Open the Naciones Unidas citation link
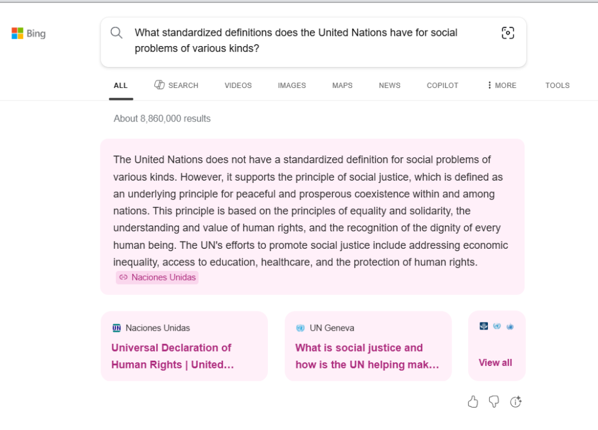Screen dimensions: 598x430 157,277
